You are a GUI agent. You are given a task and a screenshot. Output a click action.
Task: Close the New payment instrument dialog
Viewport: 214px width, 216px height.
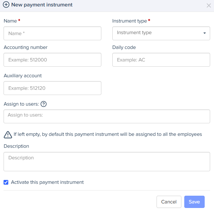(x=209, y=5)
